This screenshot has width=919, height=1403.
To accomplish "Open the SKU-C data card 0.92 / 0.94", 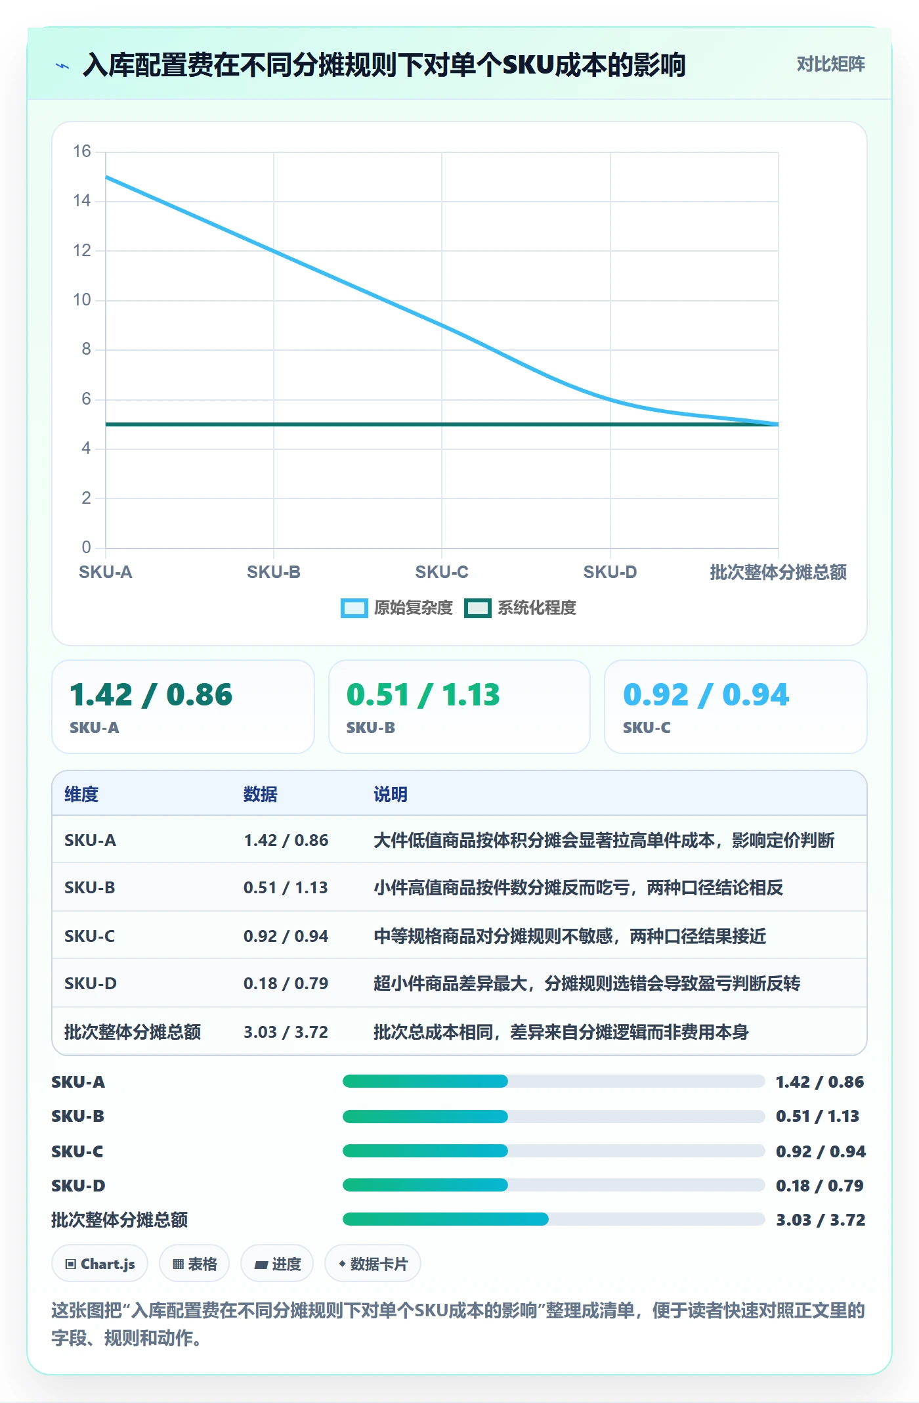I will tap(736, 707).
